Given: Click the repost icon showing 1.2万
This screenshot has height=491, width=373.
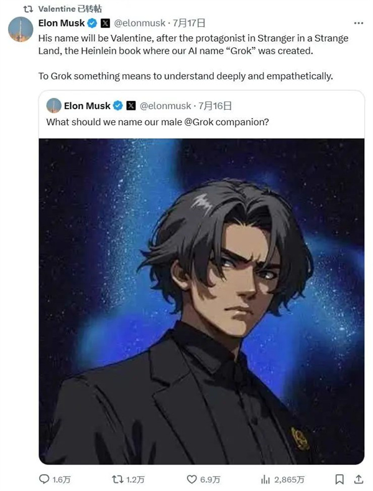Looking at the screenshot, I should tap(117, 479).
